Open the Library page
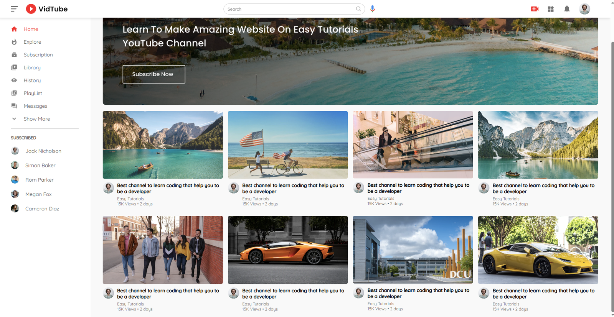Viewport: 614px width, 317px height. tap(32, 67)
